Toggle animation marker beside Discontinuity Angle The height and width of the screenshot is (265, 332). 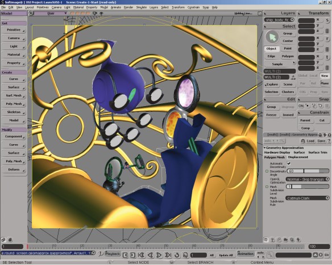pos(267,171)
